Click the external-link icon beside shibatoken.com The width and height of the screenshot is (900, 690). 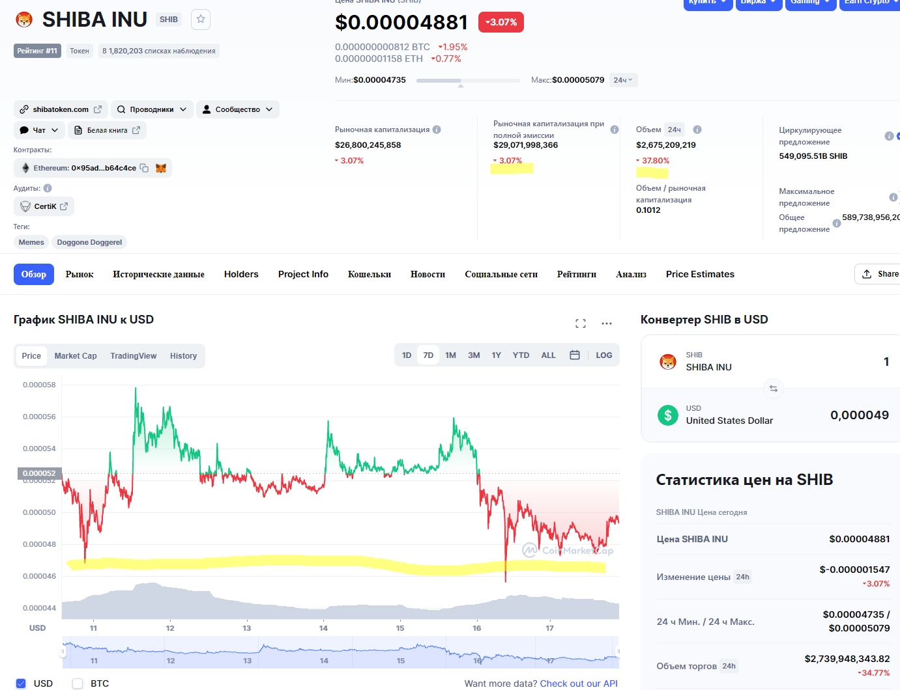click(98, 109)
